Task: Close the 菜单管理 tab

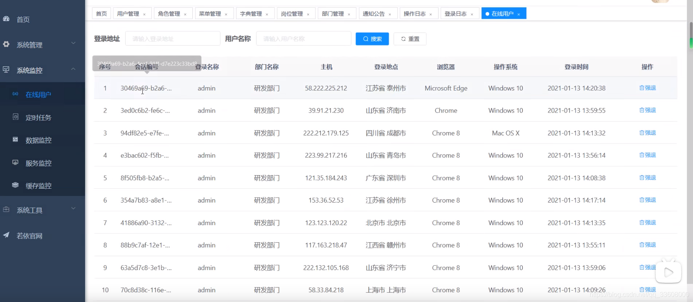Action: point(226,14)
